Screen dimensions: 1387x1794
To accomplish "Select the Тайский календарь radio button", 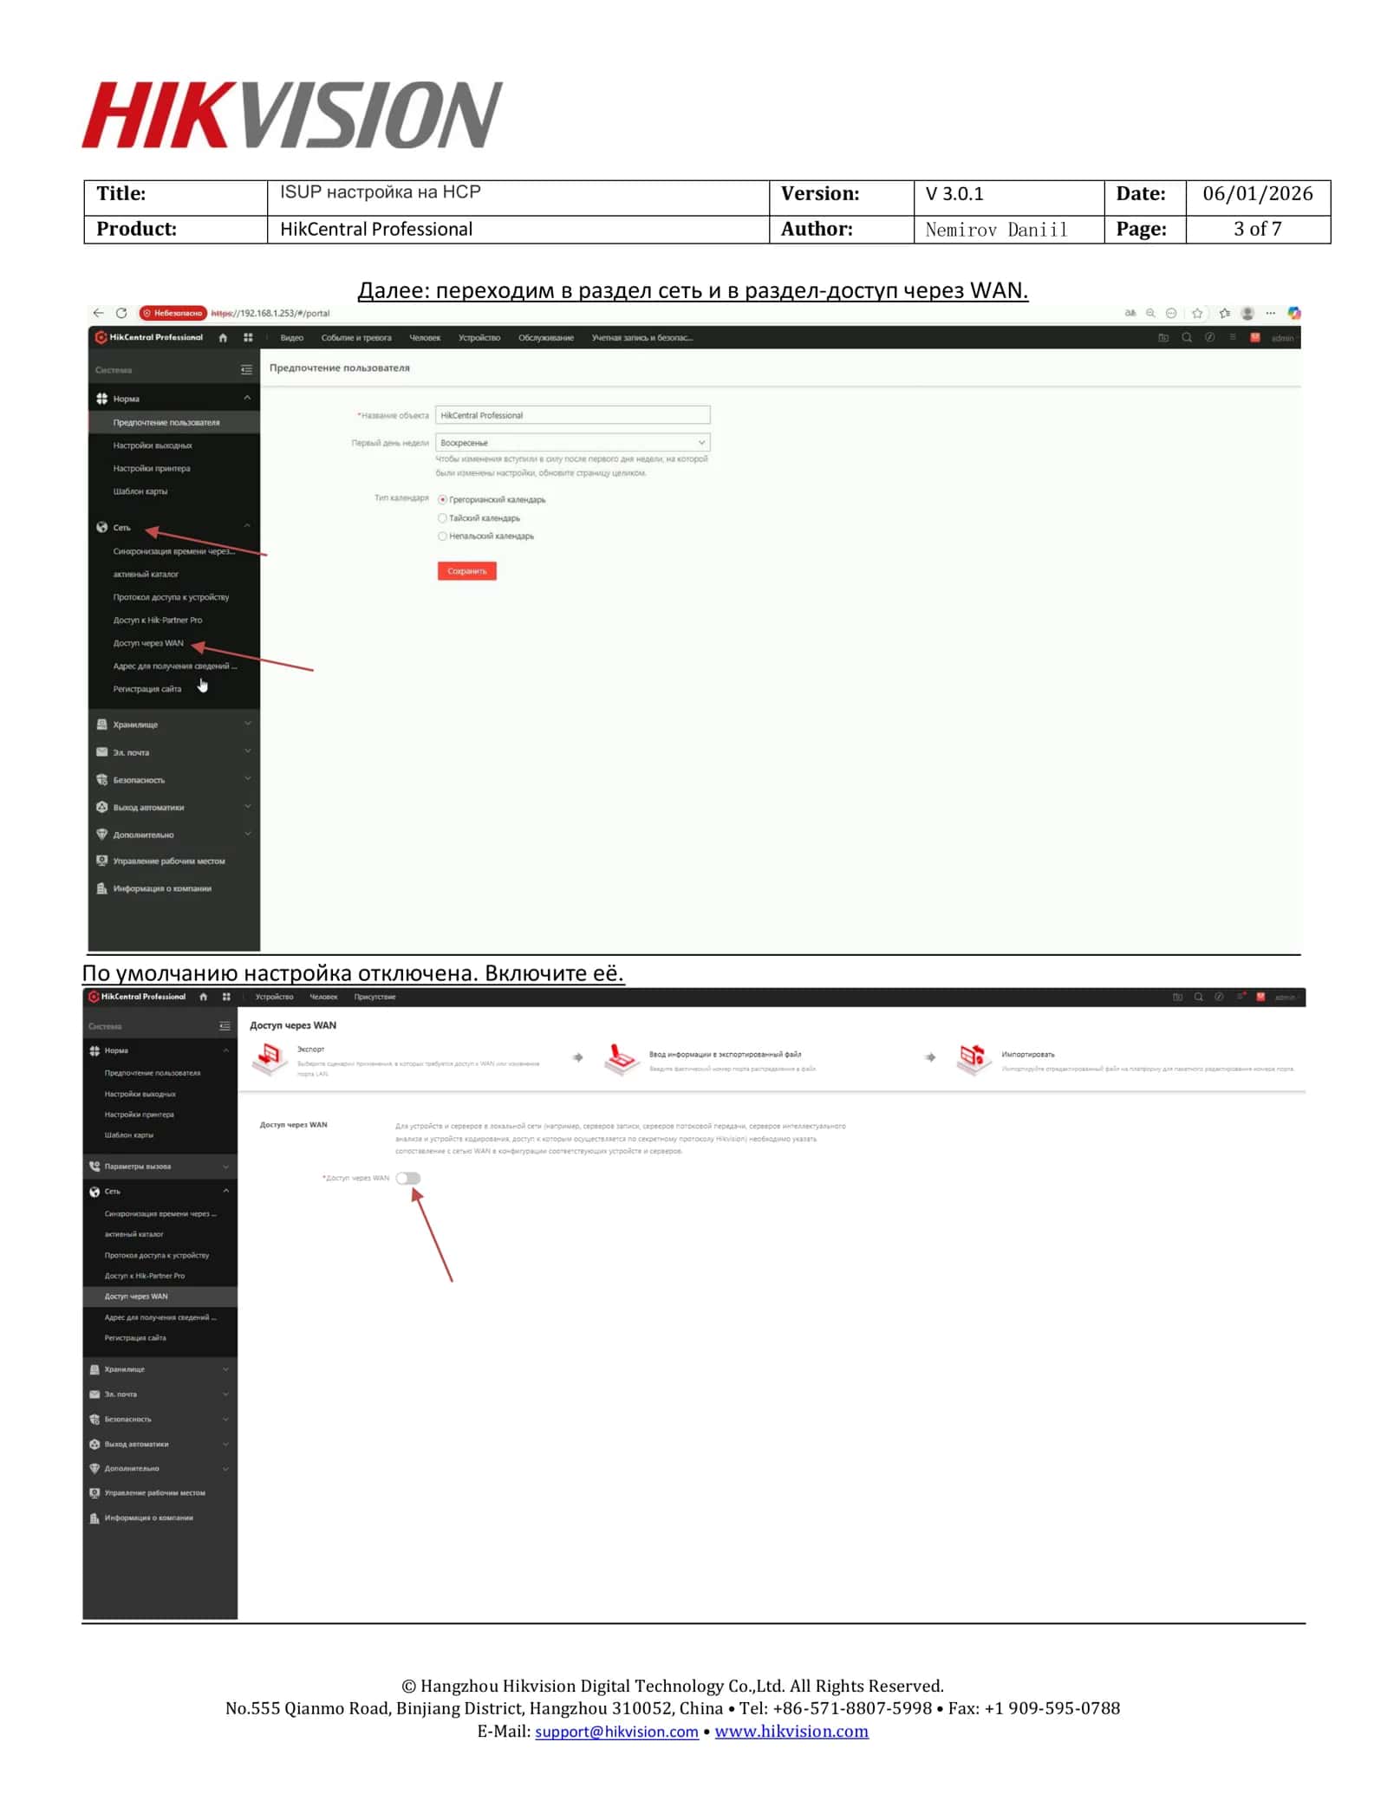I will pyautogui.click(x=442, y=518).
